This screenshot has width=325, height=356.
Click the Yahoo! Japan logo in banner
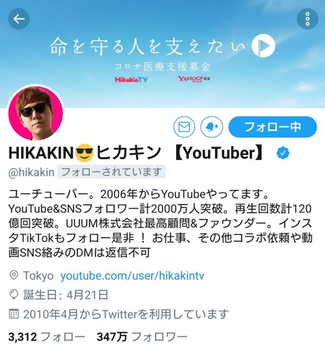(194, 79)
